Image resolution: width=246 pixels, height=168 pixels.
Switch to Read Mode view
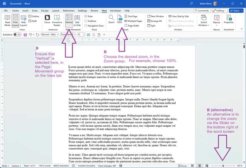point(7,21)
